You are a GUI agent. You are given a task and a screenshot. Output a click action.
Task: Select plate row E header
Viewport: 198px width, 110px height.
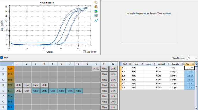point(3,91)
